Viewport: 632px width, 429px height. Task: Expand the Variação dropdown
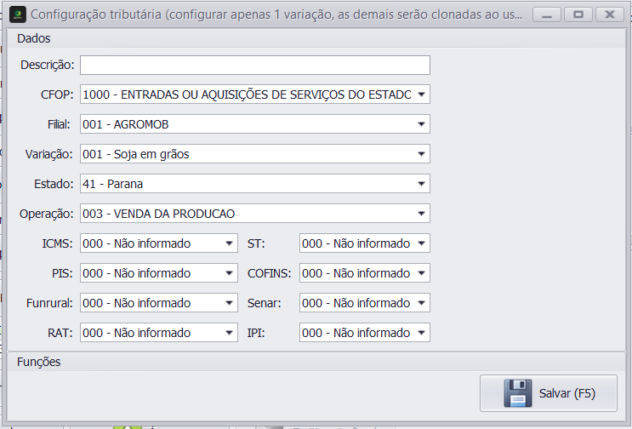point(254,154)
